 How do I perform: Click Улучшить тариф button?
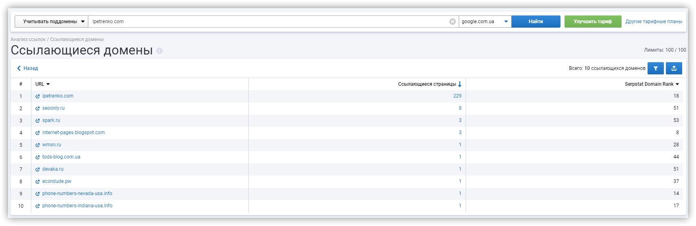(593, 22)
